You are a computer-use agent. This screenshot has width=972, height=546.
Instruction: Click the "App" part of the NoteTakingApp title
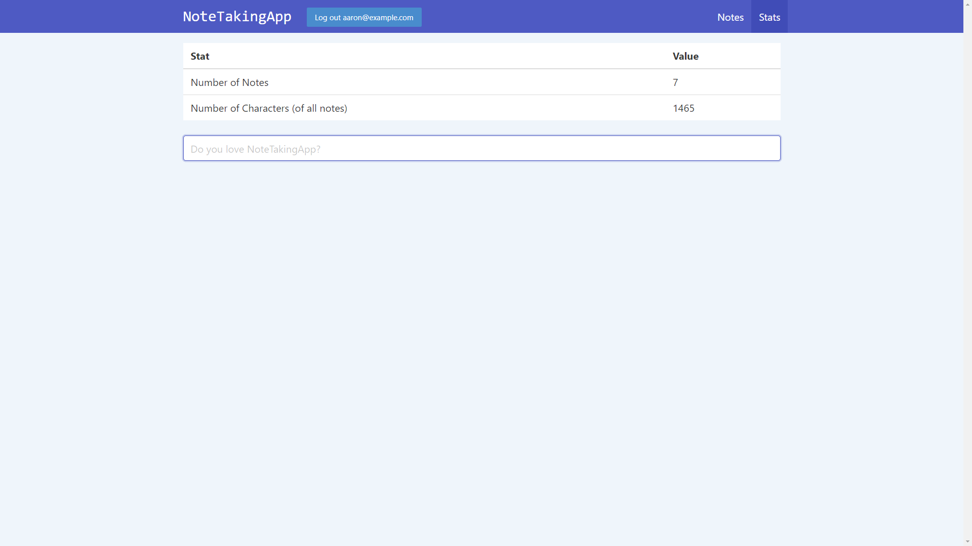(x=279, y=17)
